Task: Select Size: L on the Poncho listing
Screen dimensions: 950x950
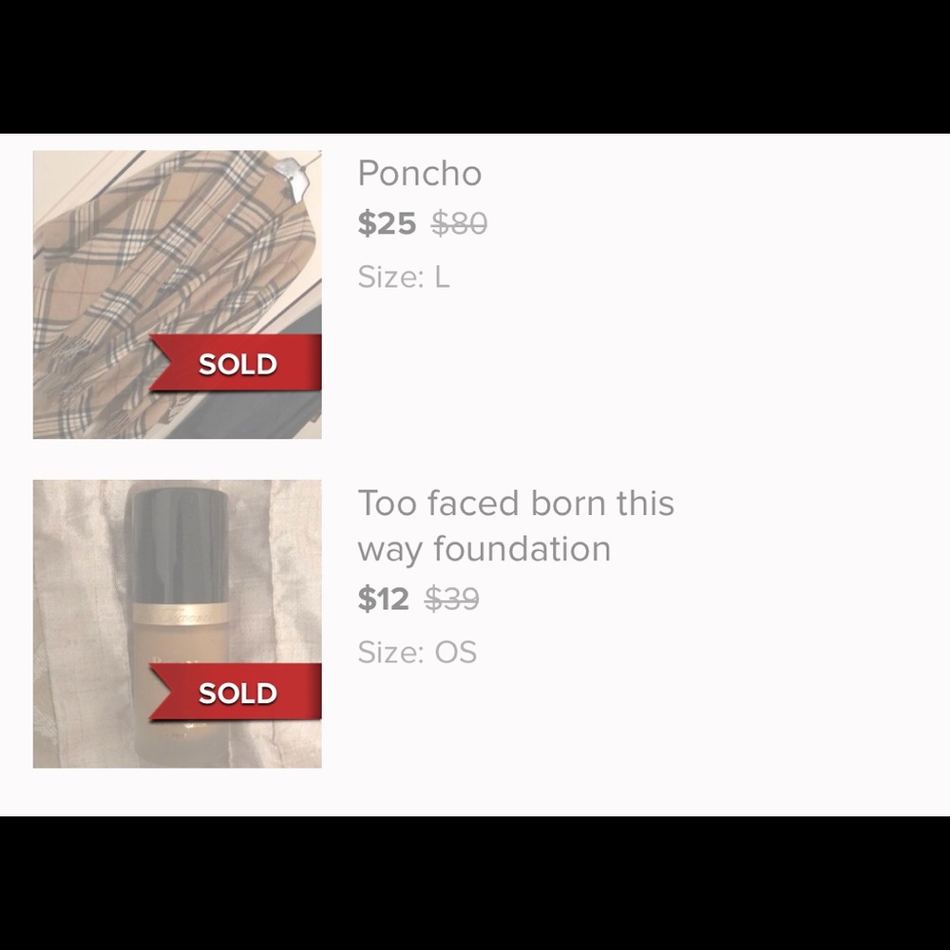Action: click(404, 277)
